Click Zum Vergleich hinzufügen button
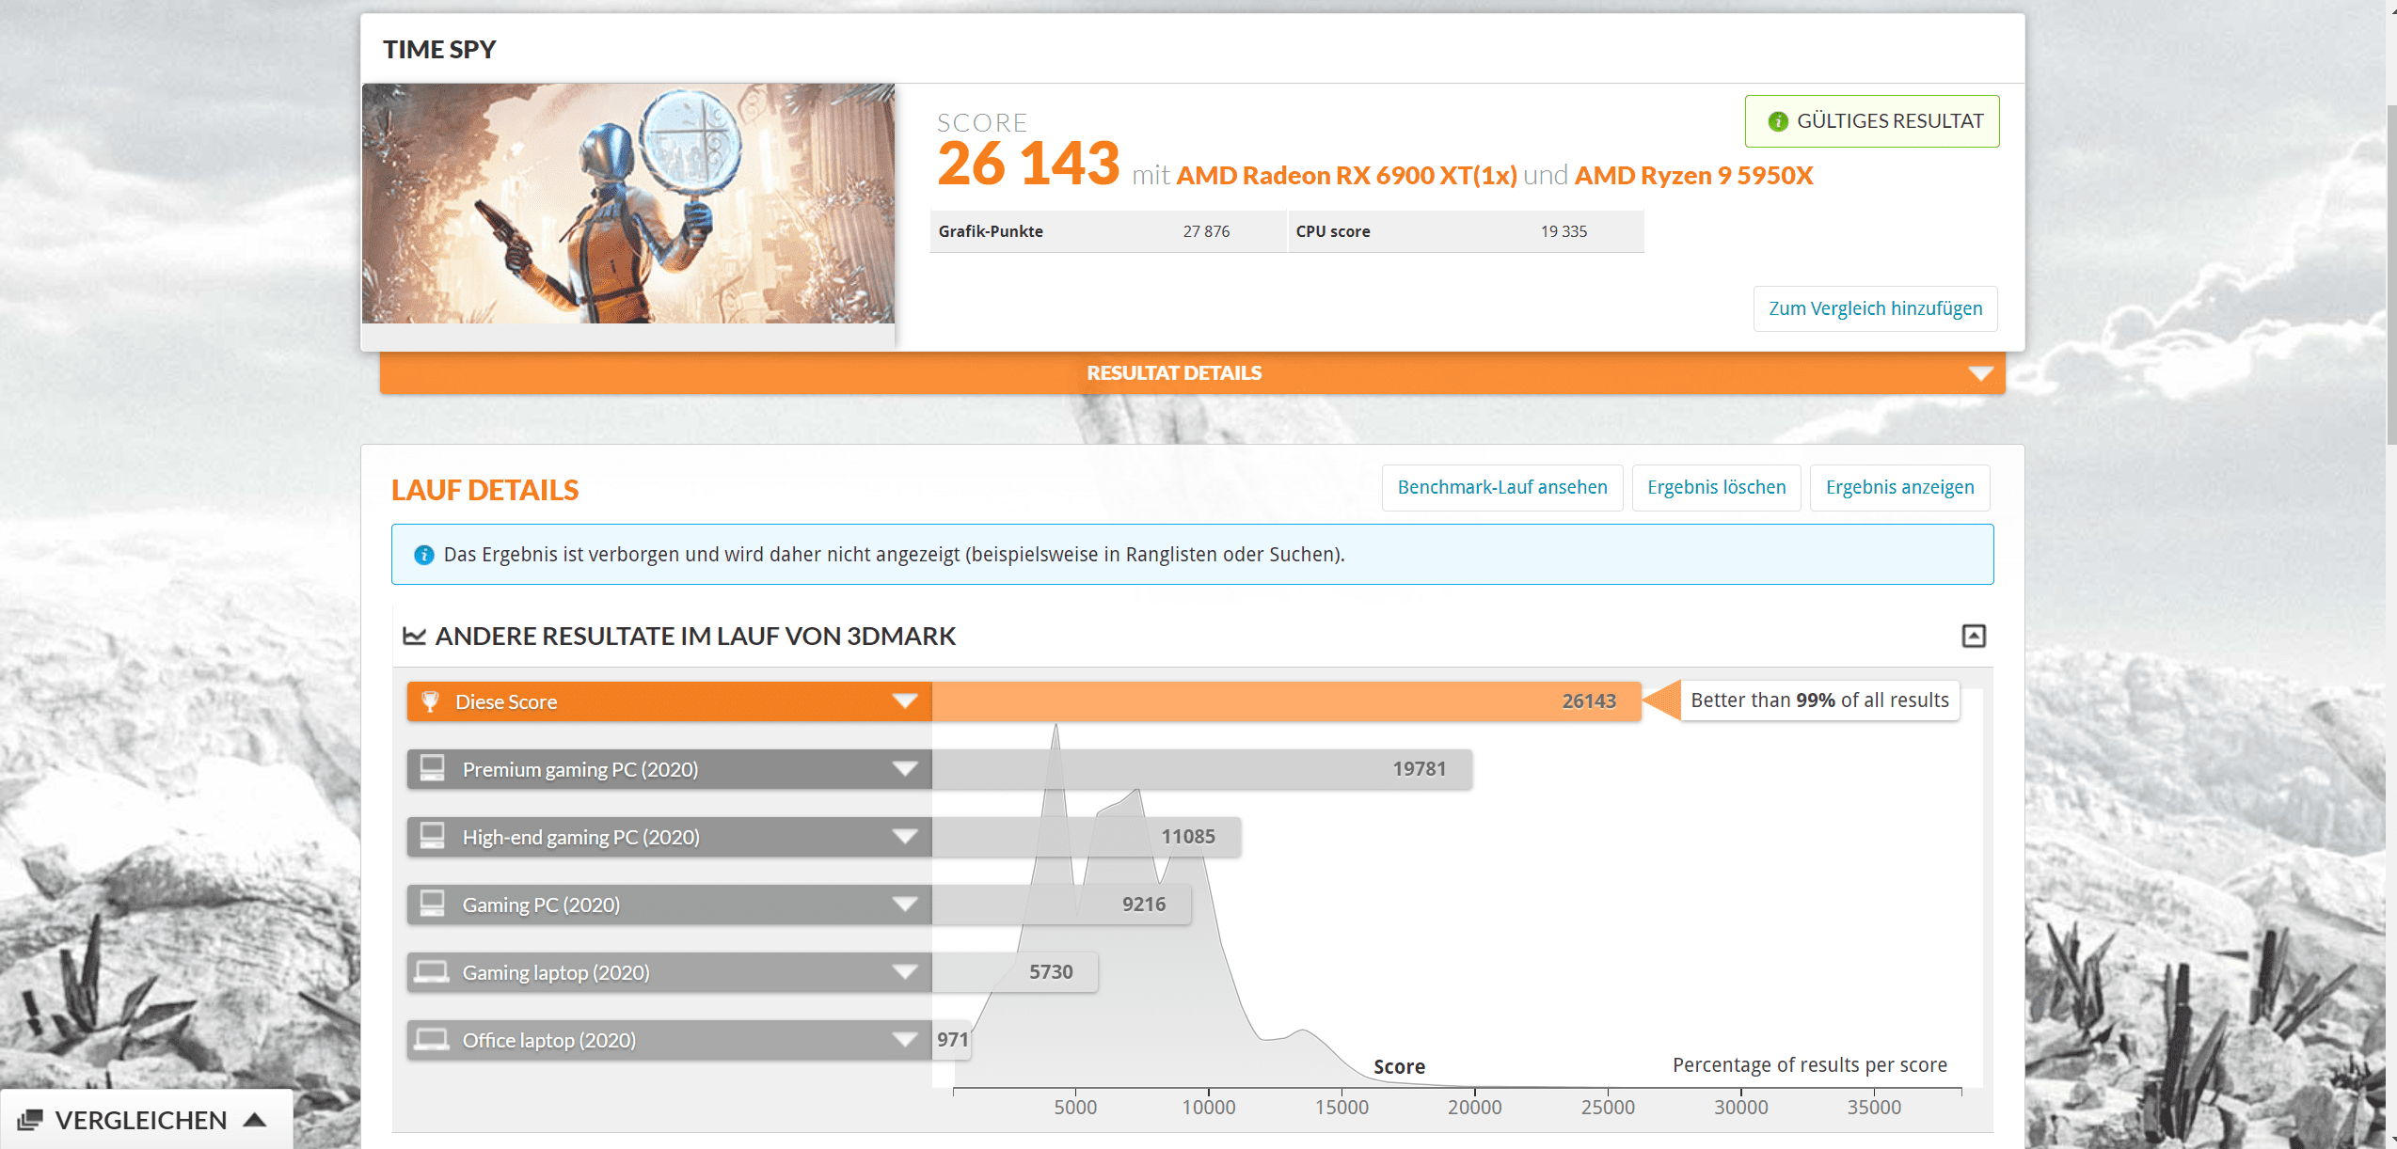Image resolution: width=2397 pixels, height=1149 pixels. [1875, 308]
